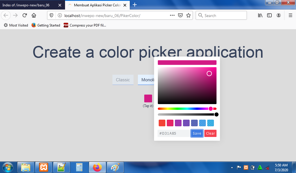Open the Firefox account icon

(279, 16)
